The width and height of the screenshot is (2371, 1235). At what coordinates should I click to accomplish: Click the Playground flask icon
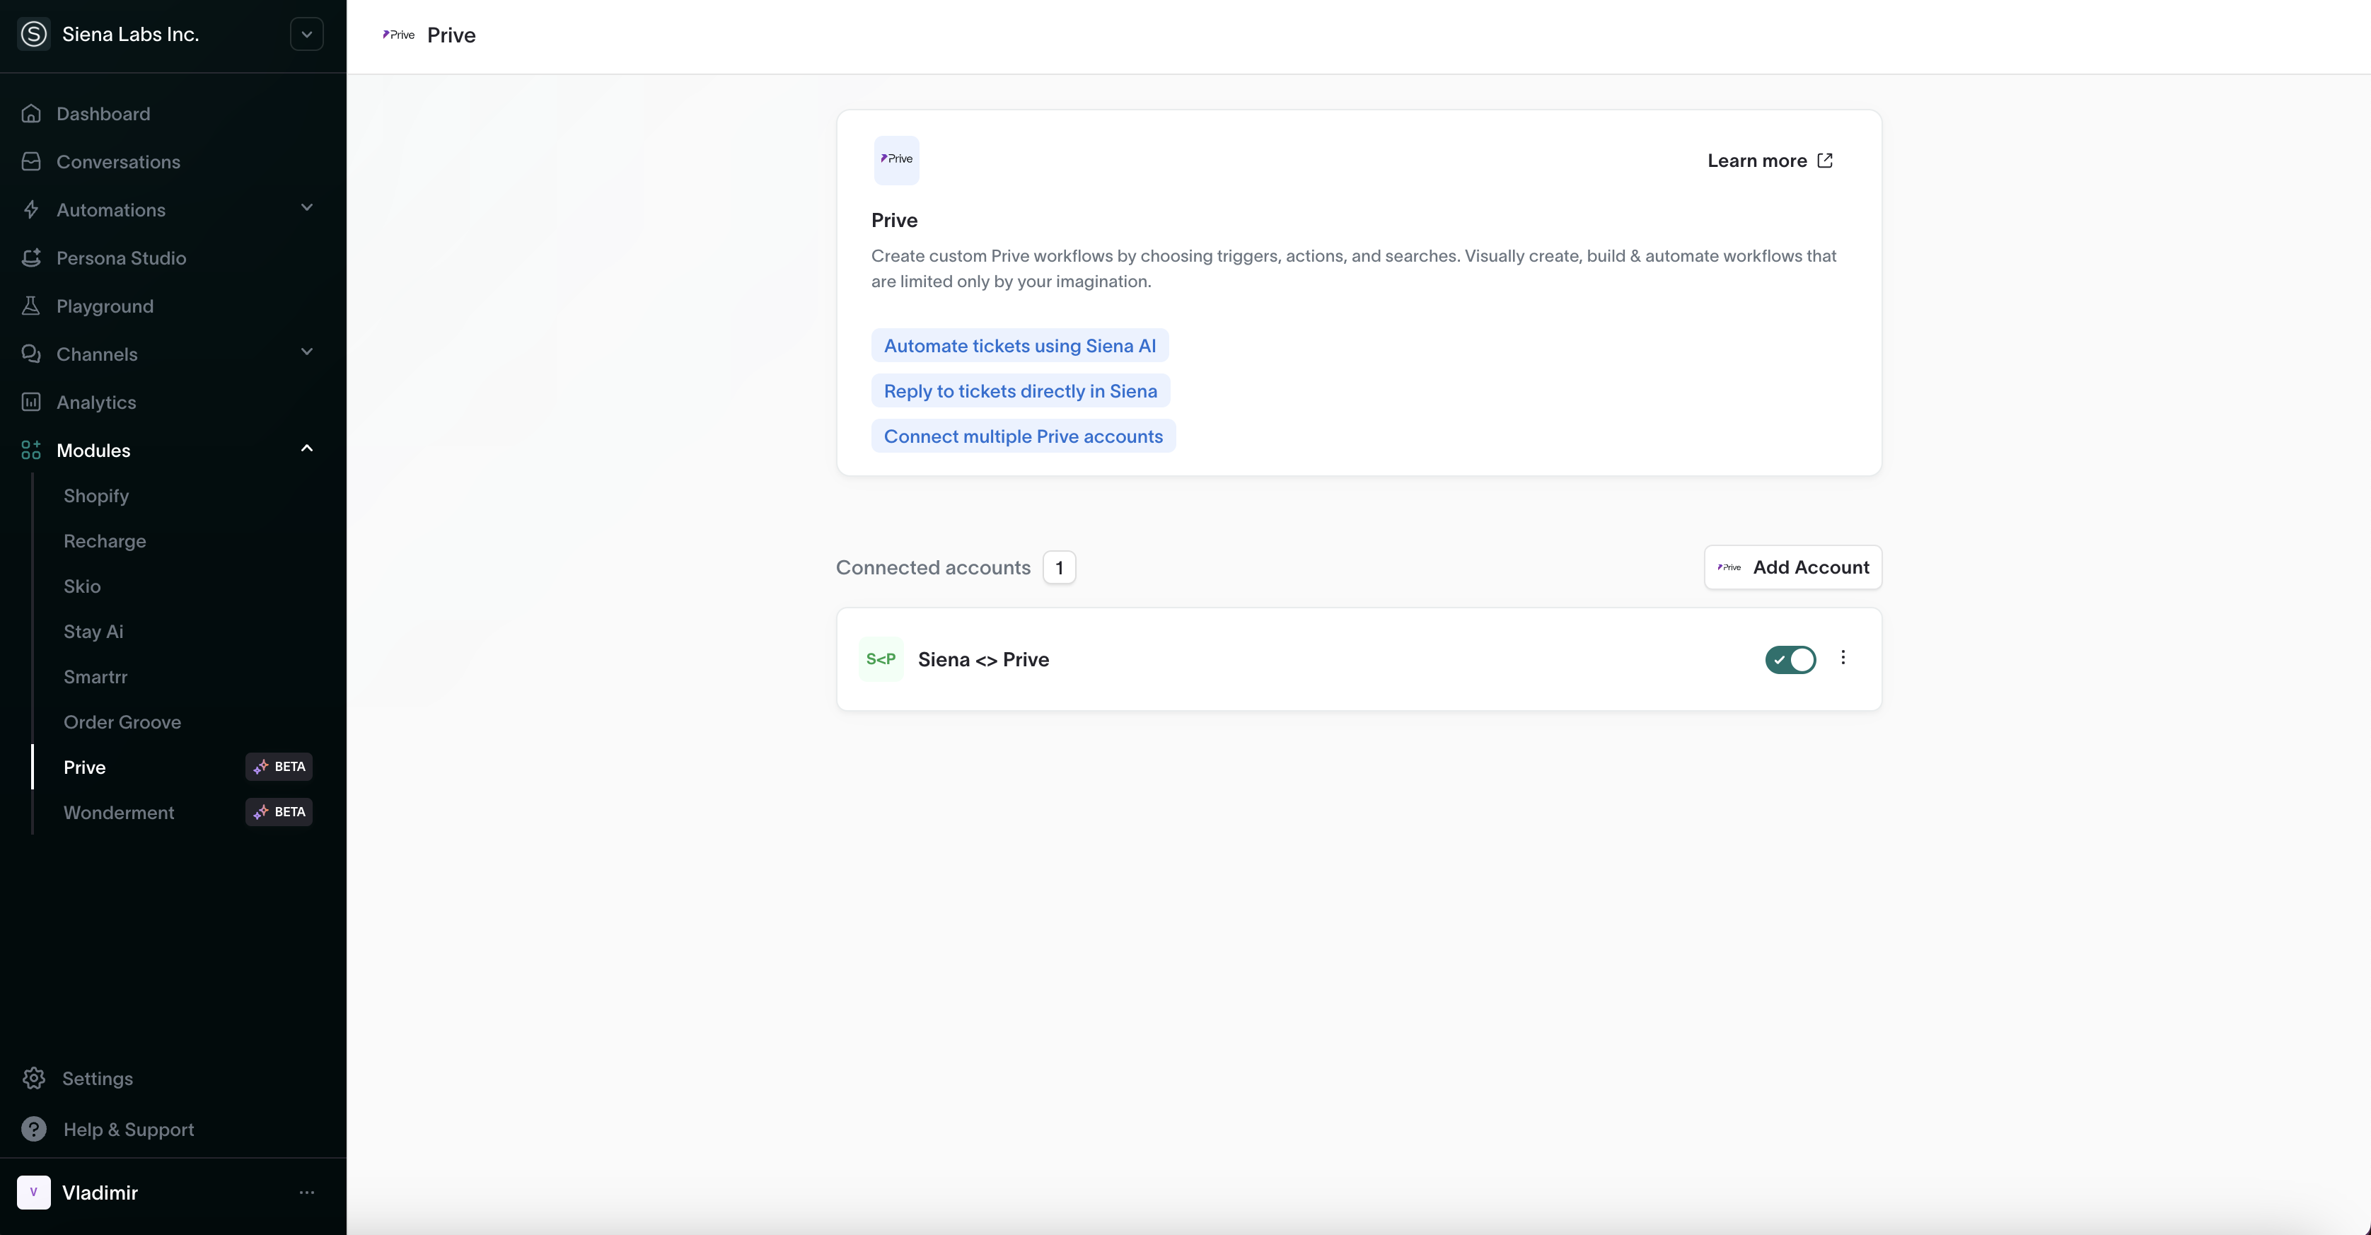tap(31, 306)
